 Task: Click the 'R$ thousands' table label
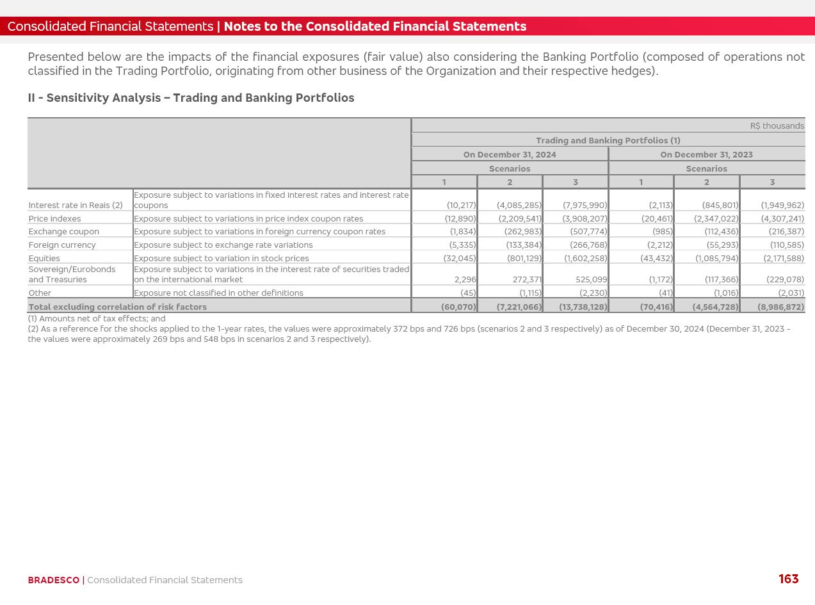[777, 126]
